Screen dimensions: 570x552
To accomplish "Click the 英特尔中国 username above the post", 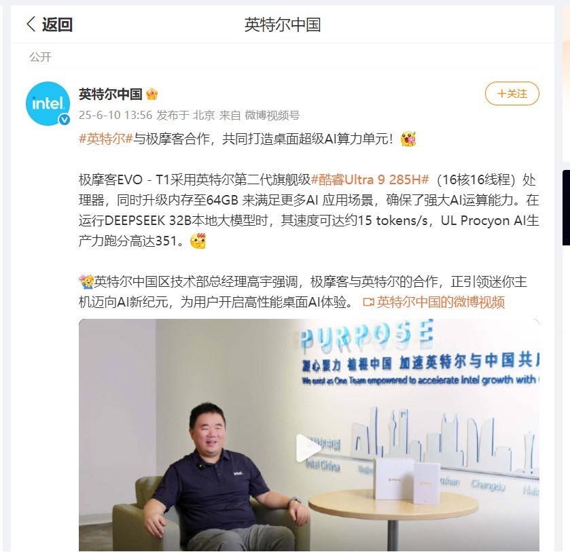I will 110,94.
